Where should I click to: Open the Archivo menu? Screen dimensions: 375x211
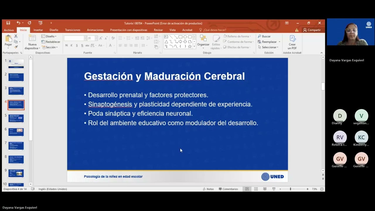point(9,30)
